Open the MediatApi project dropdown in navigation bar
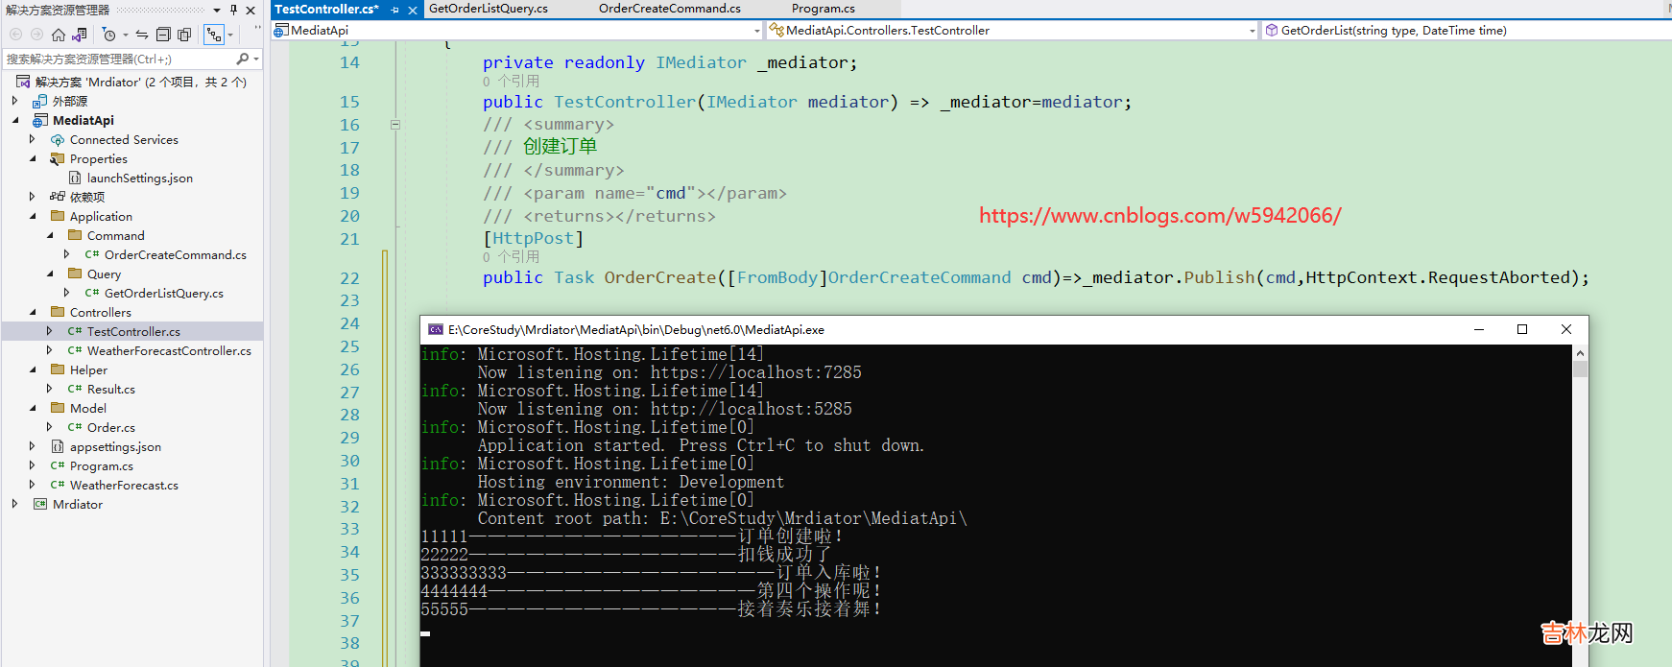 click(x=756, y=31)
